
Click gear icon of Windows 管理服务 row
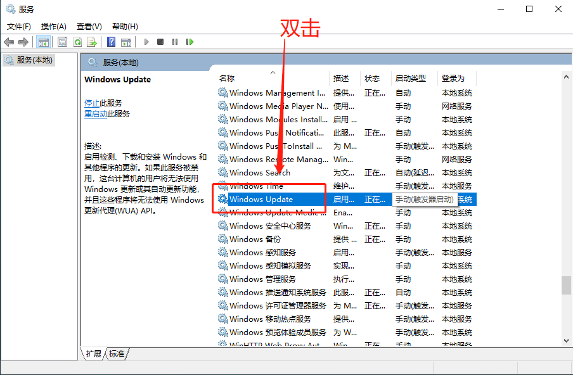click(223, 278)
